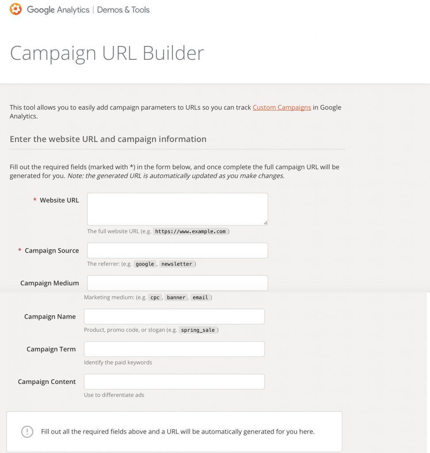Click the cpc example code chip
This screenshot has height=453, width=430.
coord(155,298)
